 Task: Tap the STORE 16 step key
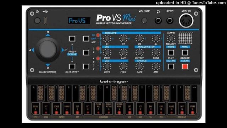pos(193,108)
